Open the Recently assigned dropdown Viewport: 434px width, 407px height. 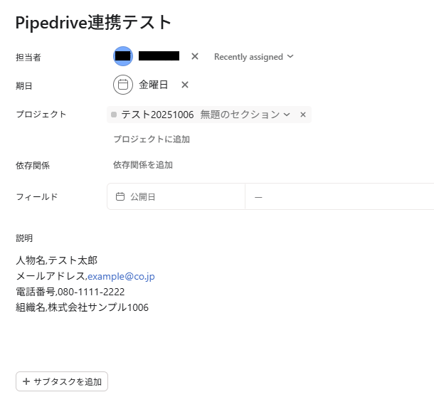tap(253, 57)
